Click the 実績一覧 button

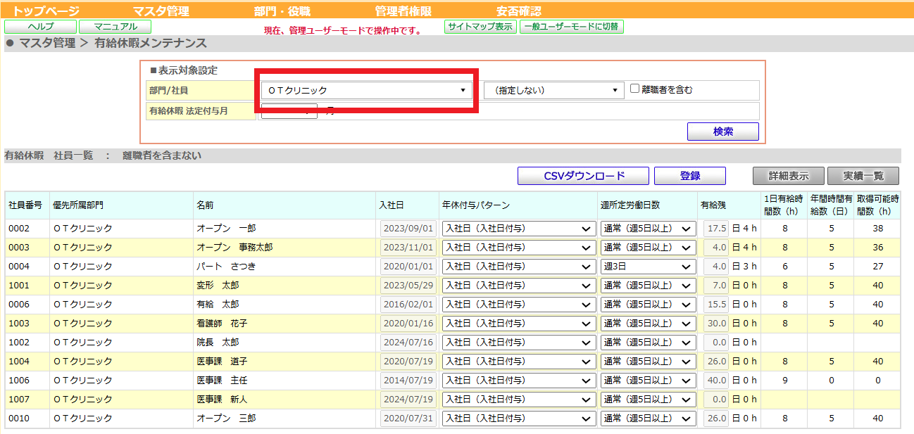[863, 176]
